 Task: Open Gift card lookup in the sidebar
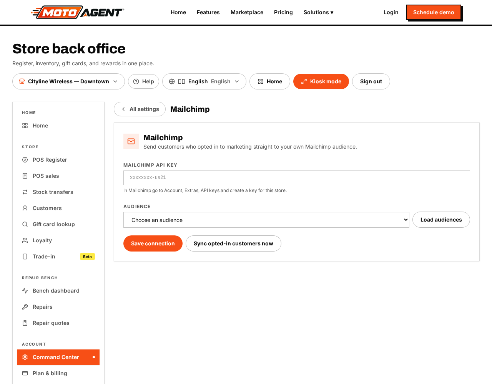point(58,224)
